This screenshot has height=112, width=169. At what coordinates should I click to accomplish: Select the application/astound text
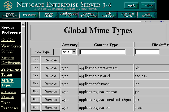[x=94, y=76]
